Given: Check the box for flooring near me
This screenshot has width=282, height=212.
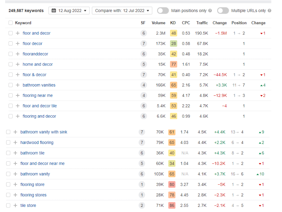Looking at the screenshot, I should [x=11, y=95].
